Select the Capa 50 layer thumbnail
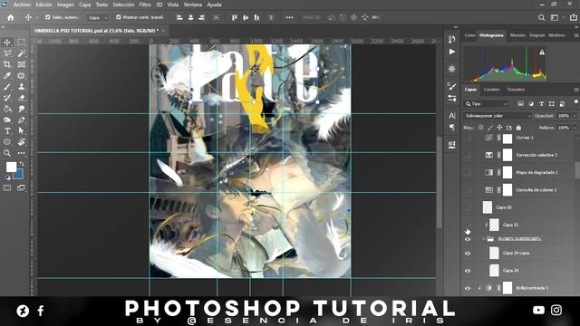This screenshot has width=580, height=326. click(488, 207)
